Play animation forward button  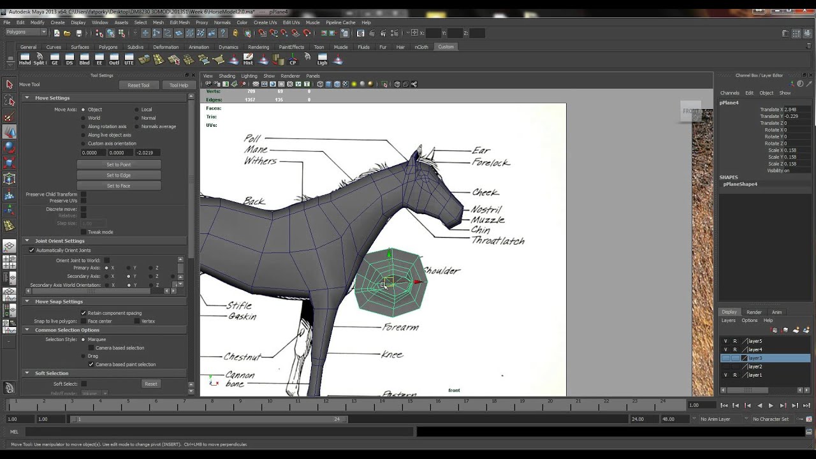(771, 405)
